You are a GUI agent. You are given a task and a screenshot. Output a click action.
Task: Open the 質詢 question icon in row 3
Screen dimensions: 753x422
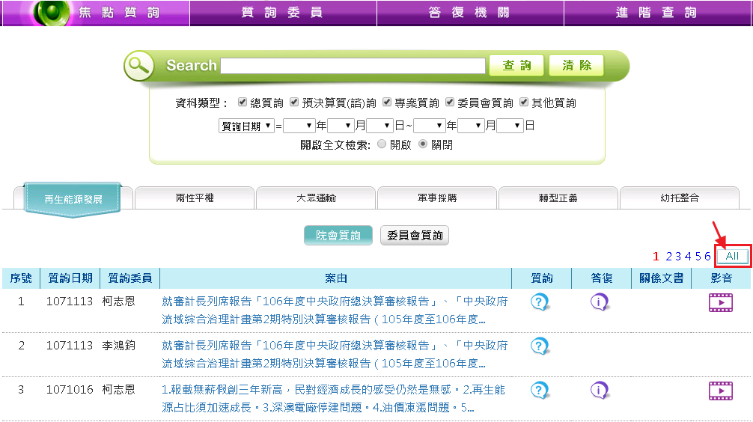coord(540,391)
